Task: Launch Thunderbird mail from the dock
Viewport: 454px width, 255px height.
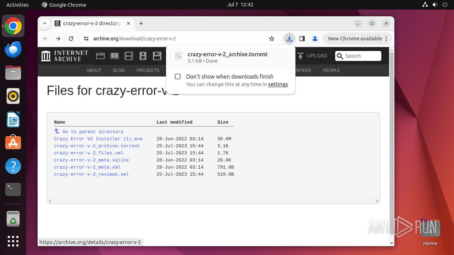Action: (13, 50)
